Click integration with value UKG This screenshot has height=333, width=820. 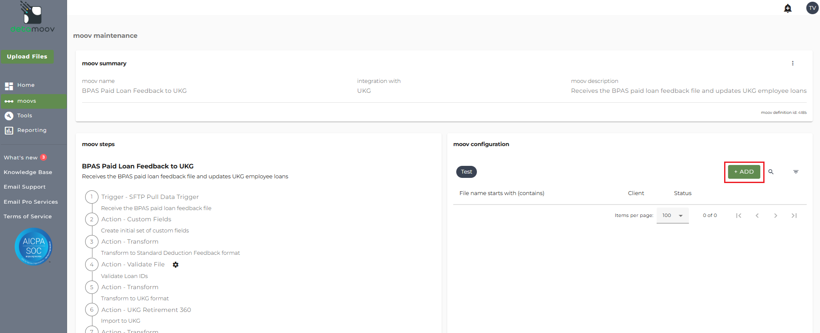pyautogui.click(x=364, y=91)
